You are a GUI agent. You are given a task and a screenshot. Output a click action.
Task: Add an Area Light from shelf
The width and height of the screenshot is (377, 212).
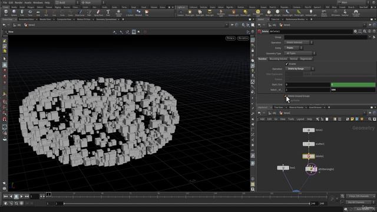pyautogui.click(x=210, y=13)
